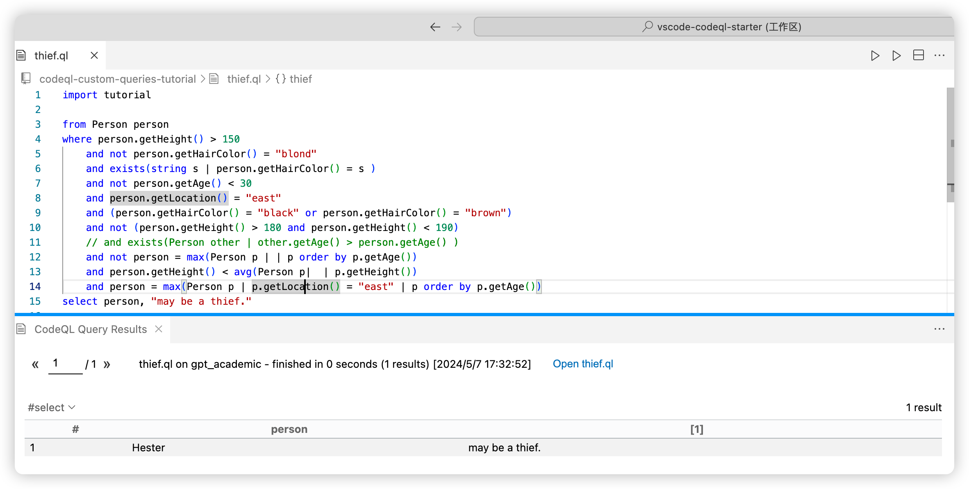
Task: Click the split editor layout icon
Action: (x=918, y=55)
